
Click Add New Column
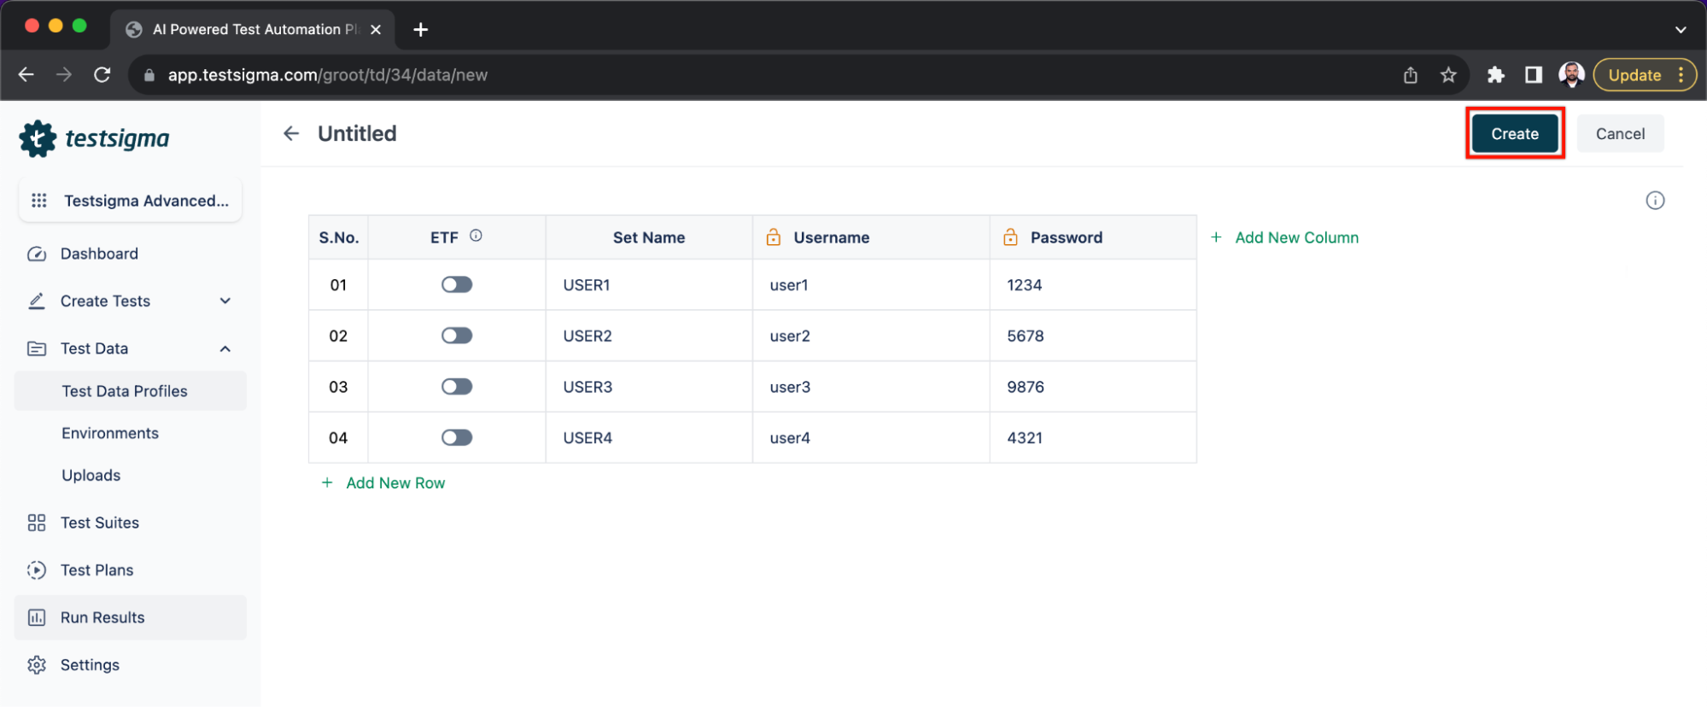point(1284,237)
